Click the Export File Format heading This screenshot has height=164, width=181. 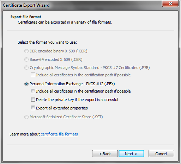(x=26, y=17)
